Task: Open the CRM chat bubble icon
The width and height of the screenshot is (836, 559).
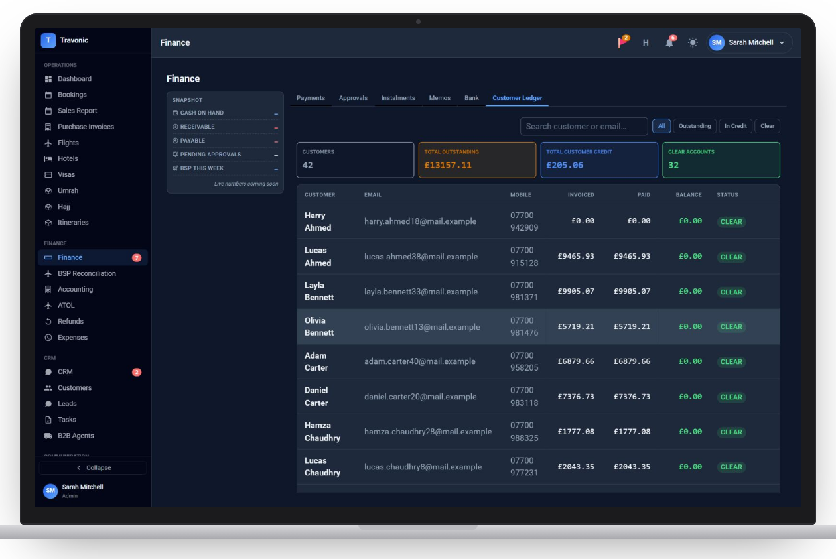Action: click(x=48, y=372)
